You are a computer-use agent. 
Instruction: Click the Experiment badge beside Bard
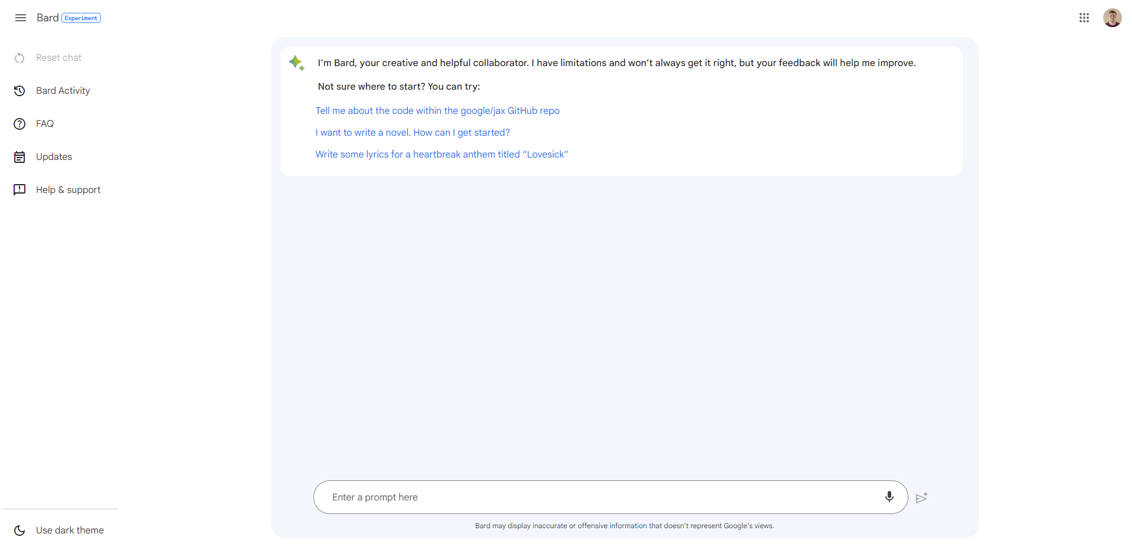pyautogui.click(x=81, y=18)
